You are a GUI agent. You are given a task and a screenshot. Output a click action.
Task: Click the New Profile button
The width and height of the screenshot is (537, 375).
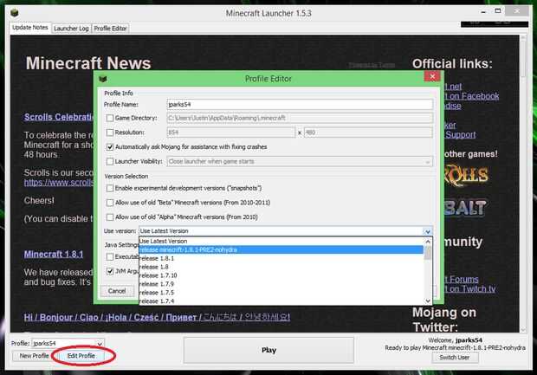coord(34,356)
